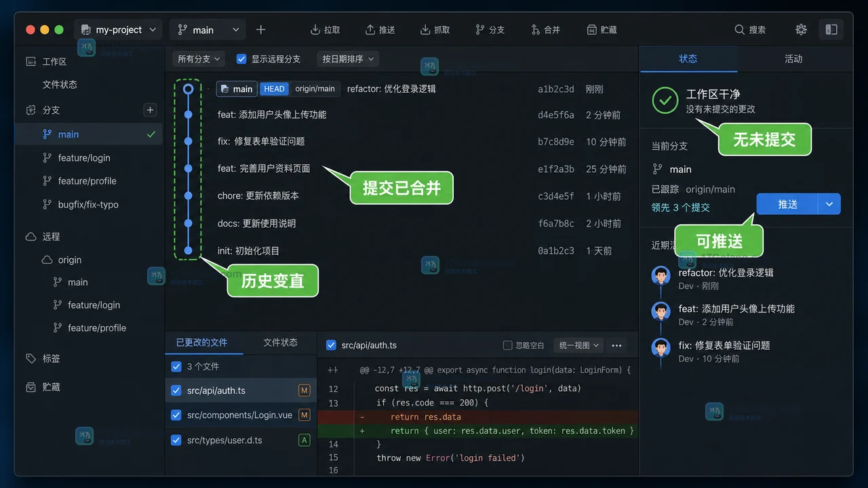868x488 pixels.
Task: Click the 拉取 pull icon in toolbar
Action: [315, 30]
